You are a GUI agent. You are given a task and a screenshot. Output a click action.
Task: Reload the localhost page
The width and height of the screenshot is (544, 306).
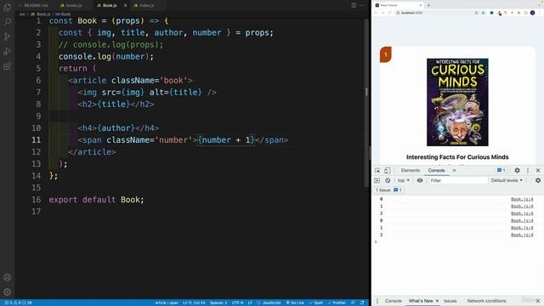[389, 13]
